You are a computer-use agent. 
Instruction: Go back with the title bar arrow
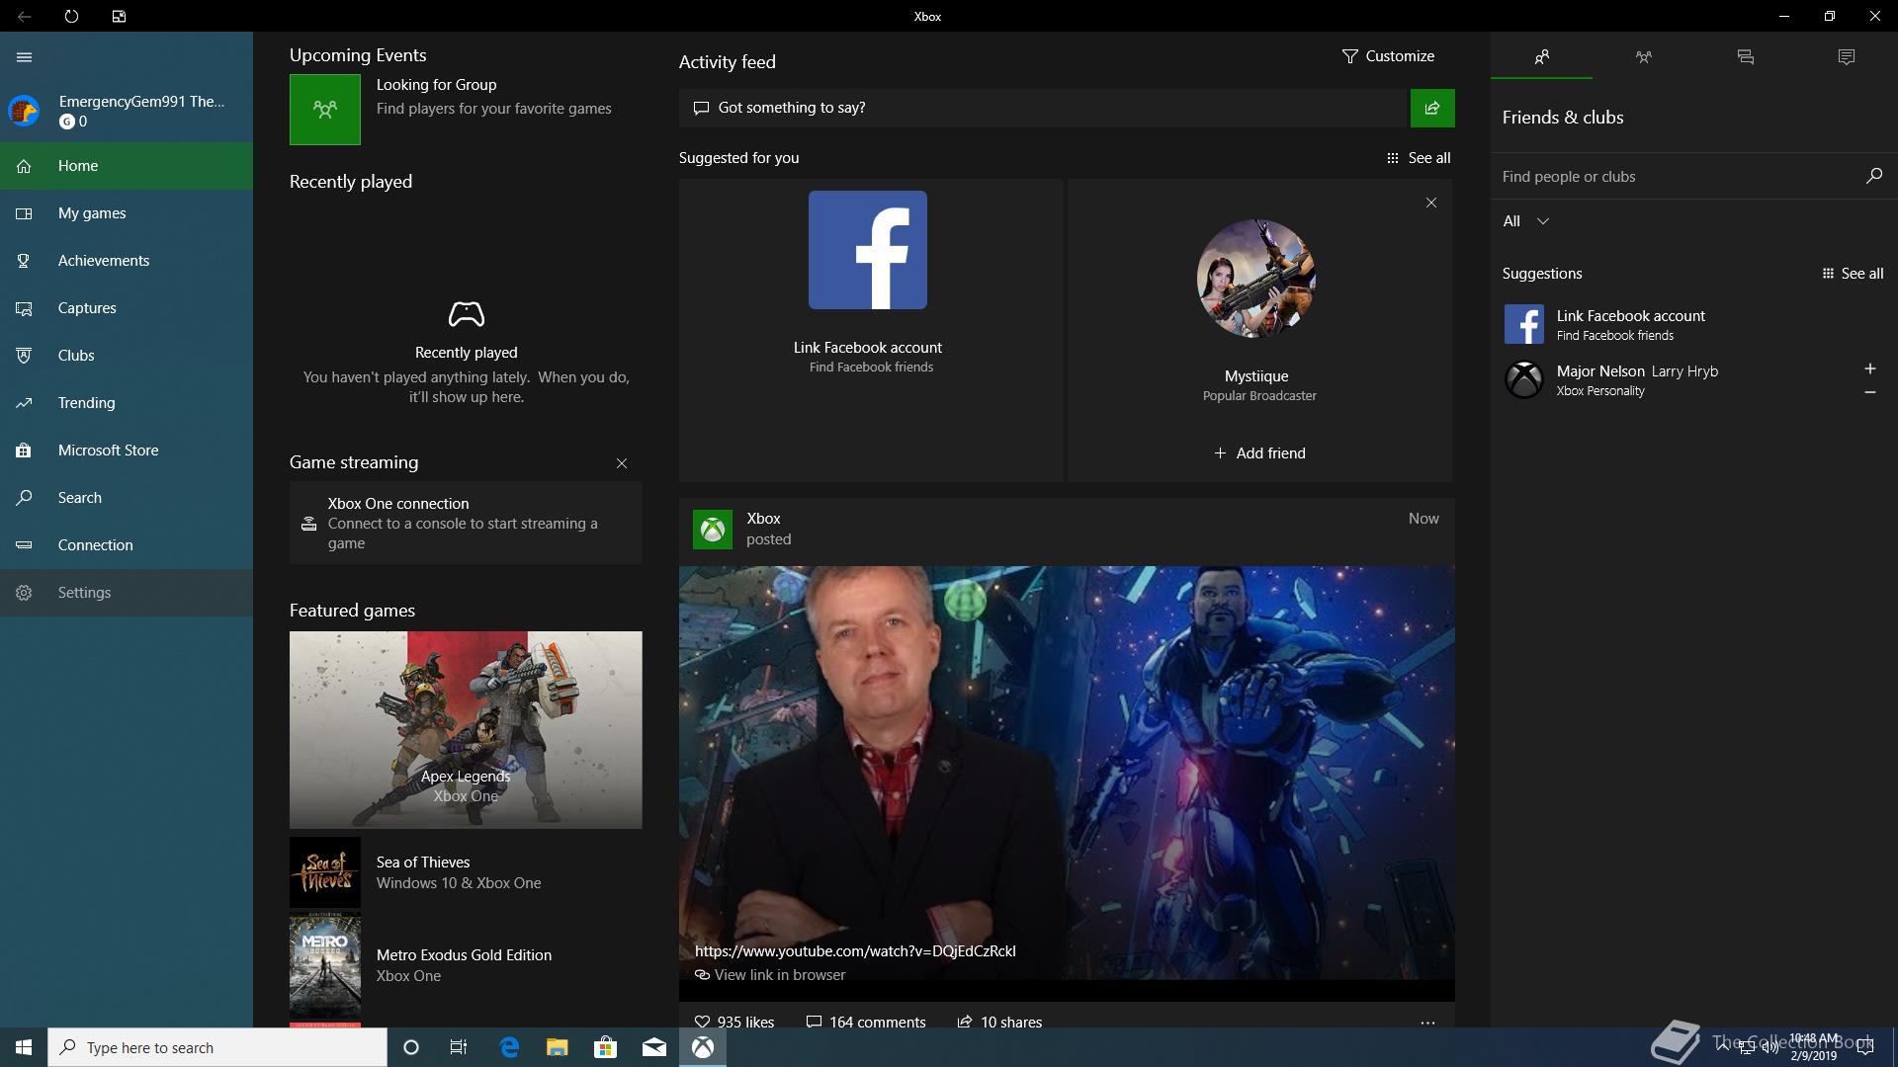pos(25,17)
